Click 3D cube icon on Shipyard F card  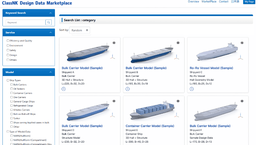click(x=242, y=101)
